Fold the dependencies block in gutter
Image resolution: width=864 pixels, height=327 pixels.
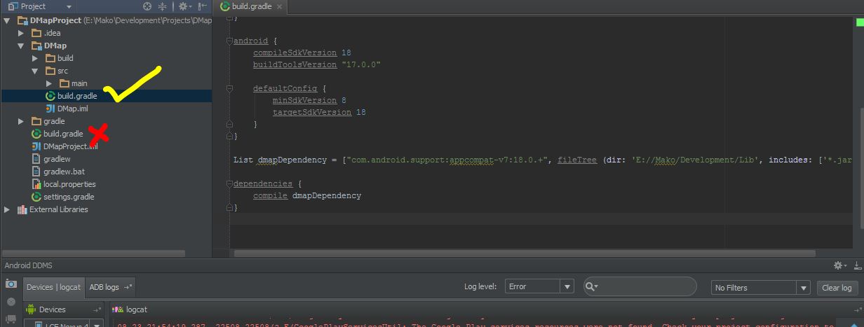pos(229,184)
